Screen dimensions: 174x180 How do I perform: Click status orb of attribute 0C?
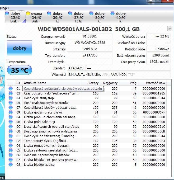click(x=11, y=126)
